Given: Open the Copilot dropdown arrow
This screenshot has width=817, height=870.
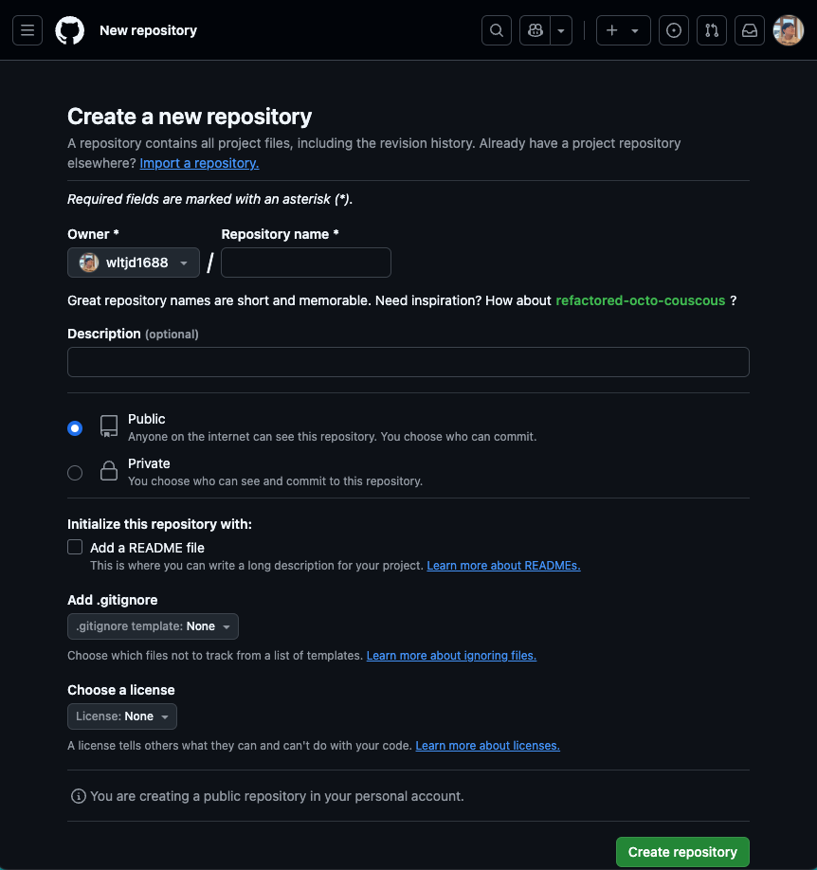Looking at the screenshot, I should pyautogui.click(x=561, y=30).
